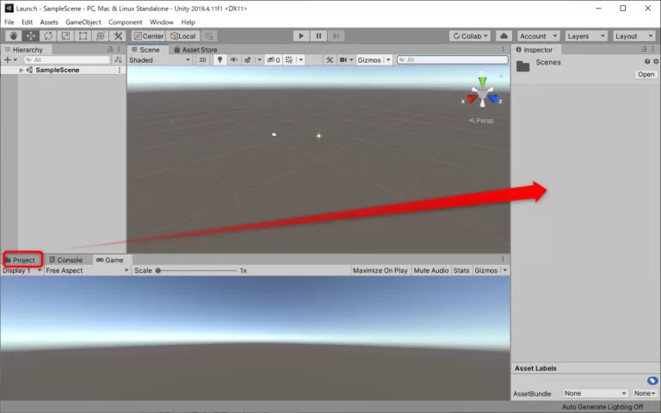Lock the Hierarchy panel
Screen dimensions: 661x413
[x=110, y=49]
